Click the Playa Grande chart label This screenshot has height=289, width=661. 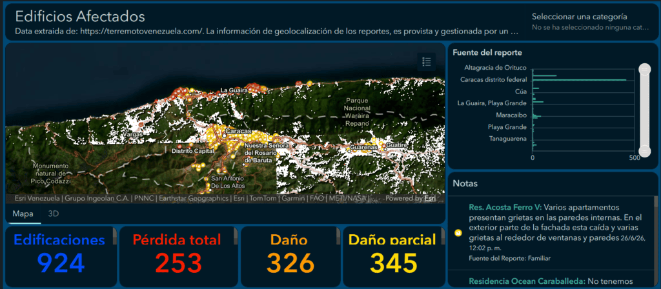[507, 127]
